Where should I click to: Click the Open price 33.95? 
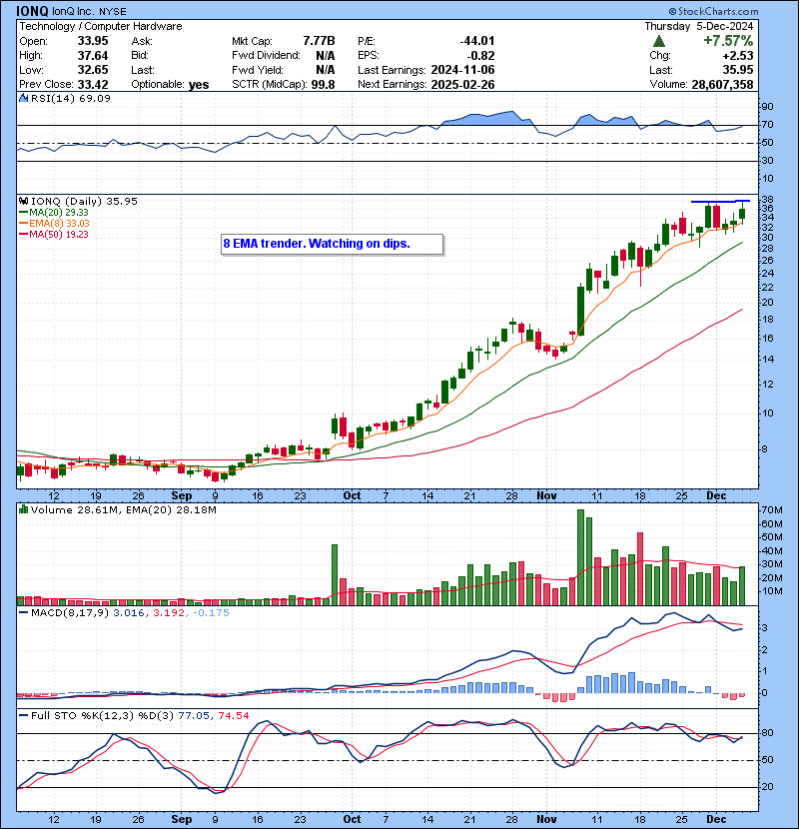tap(93, 41)
